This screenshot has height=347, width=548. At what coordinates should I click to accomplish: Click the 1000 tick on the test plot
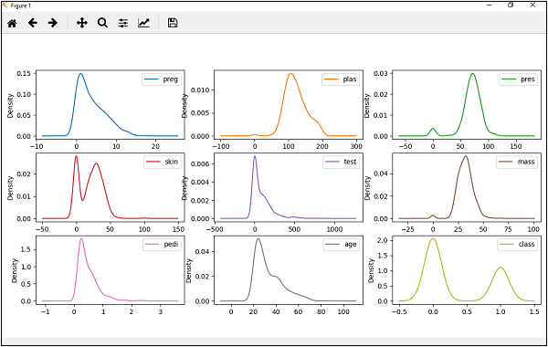coord(334,229)
